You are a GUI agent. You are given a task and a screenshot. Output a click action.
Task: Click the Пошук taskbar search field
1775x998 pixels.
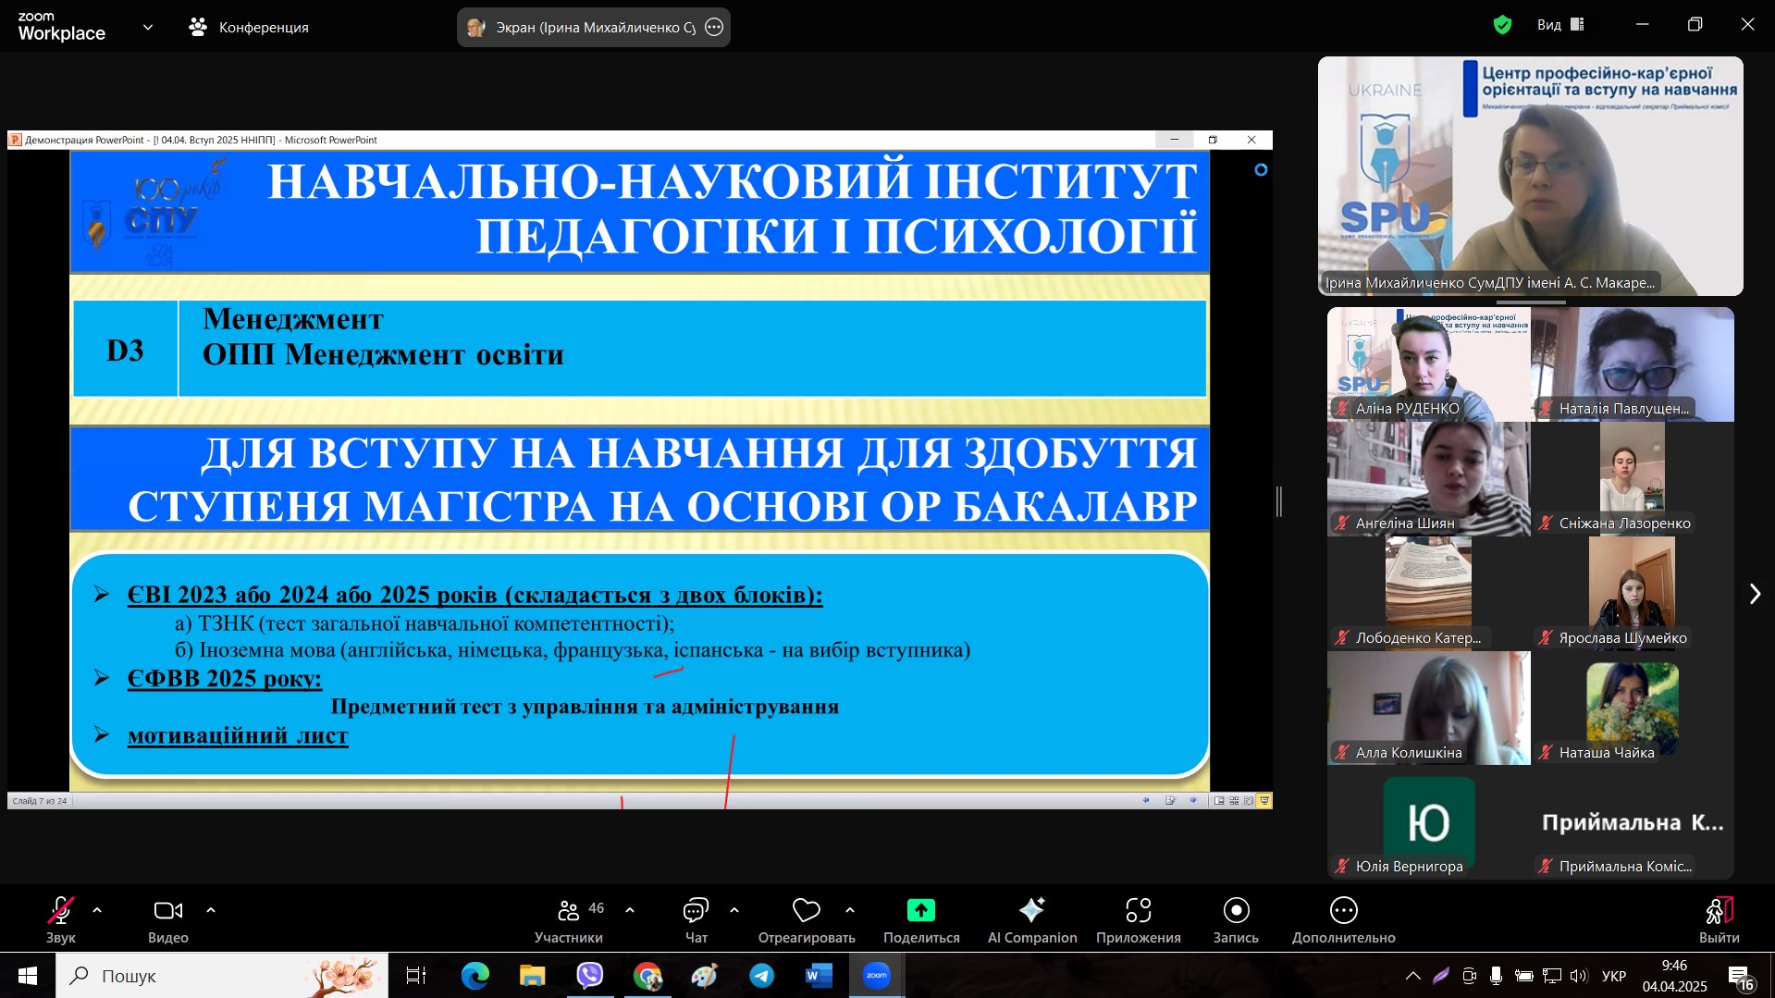pos(222,976)
